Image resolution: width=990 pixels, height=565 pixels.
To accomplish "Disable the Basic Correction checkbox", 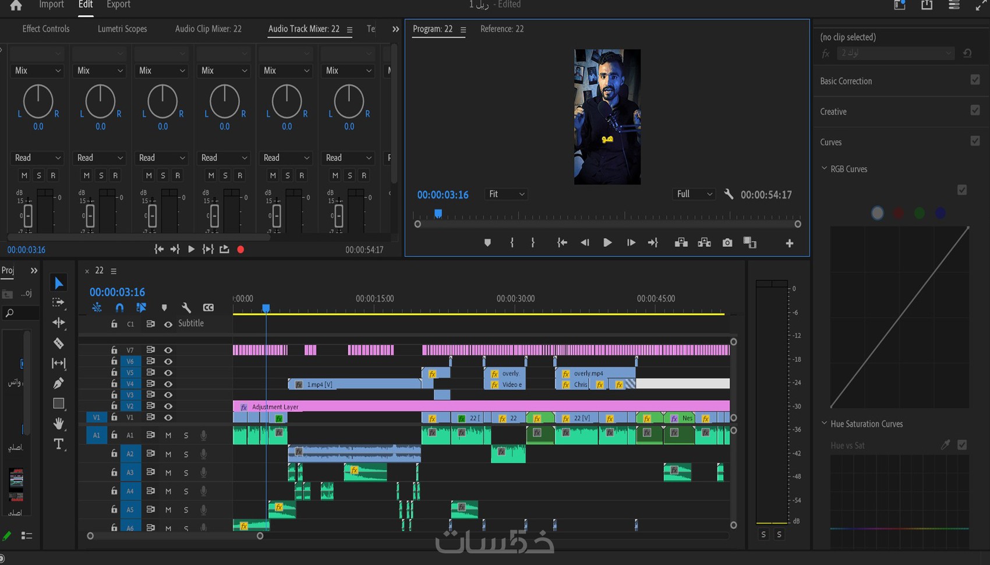I will (975, 80).
